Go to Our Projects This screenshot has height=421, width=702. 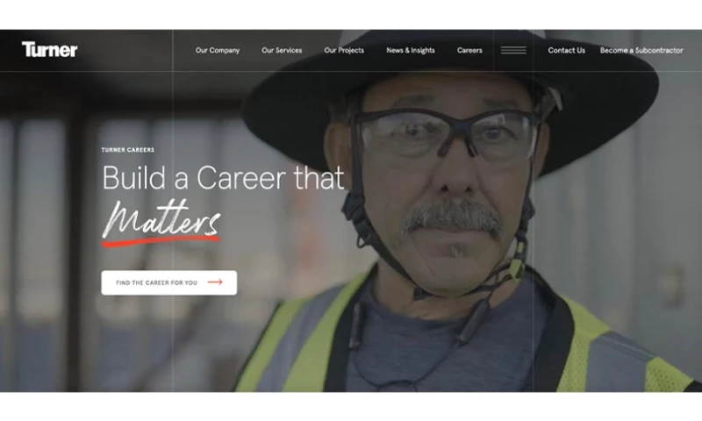344,51
